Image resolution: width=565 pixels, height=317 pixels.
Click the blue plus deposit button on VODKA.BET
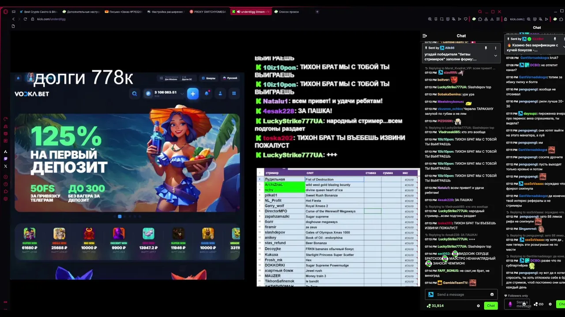click(x=193, y=93)
